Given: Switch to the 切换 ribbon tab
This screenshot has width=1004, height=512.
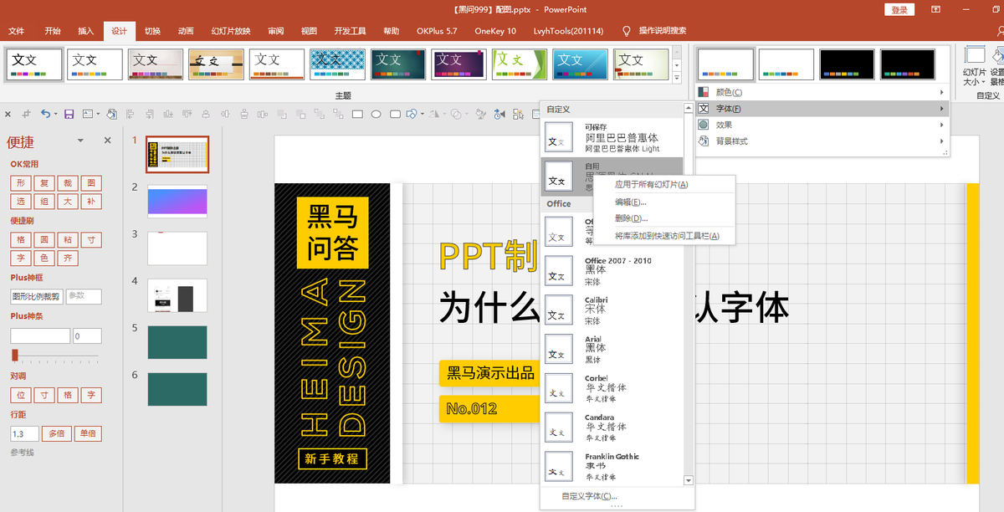Looking at the screenshot, I should (x=152, y=31).
